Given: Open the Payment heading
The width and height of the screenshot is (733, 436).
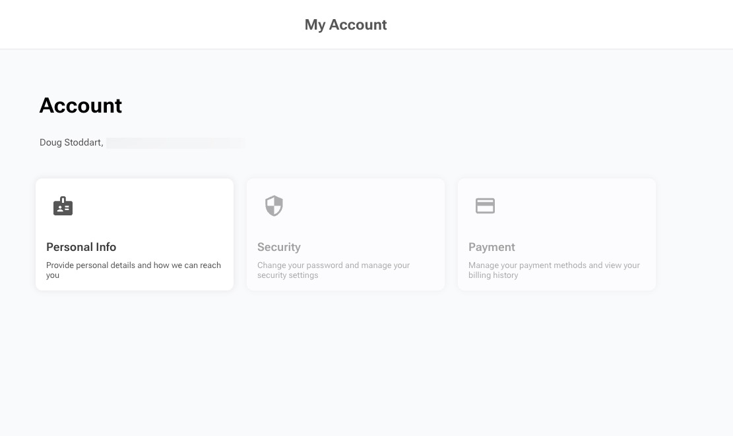Looking at the screenshot, I should (492, 247).
